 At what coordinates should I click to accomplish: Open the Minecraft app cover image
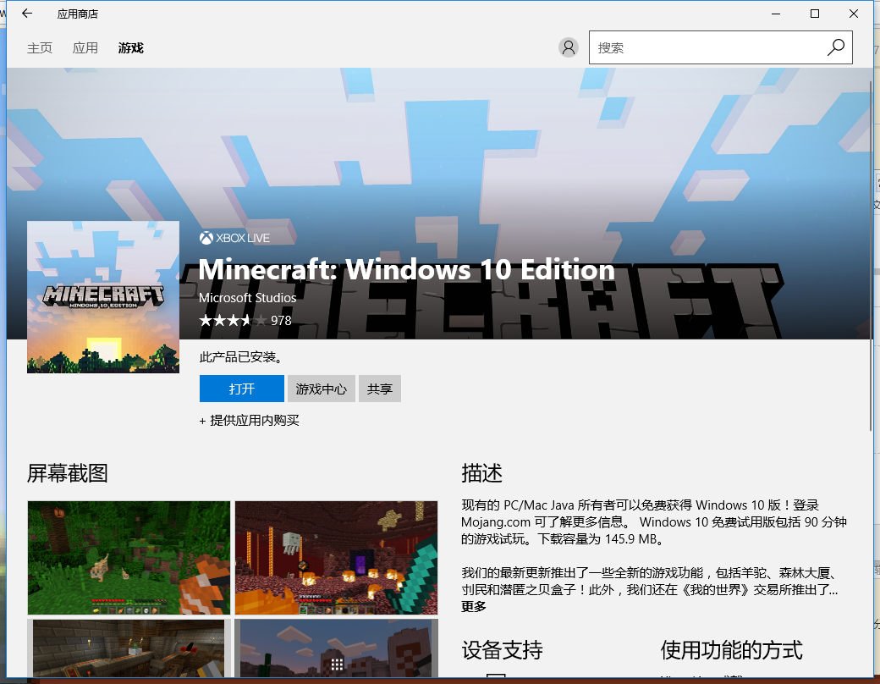[103, 297]
